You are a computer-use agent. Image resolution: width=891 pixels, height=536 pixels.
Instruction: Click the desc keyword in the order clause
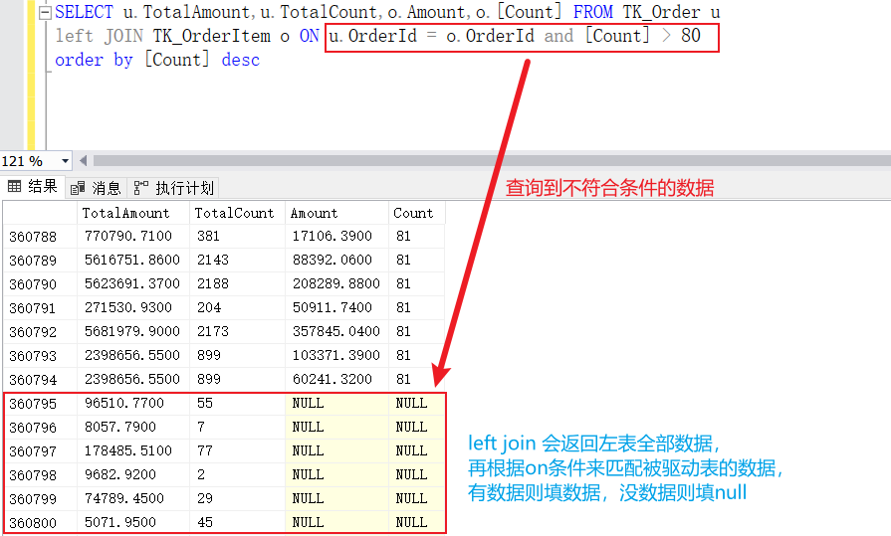tap(240, 60)
